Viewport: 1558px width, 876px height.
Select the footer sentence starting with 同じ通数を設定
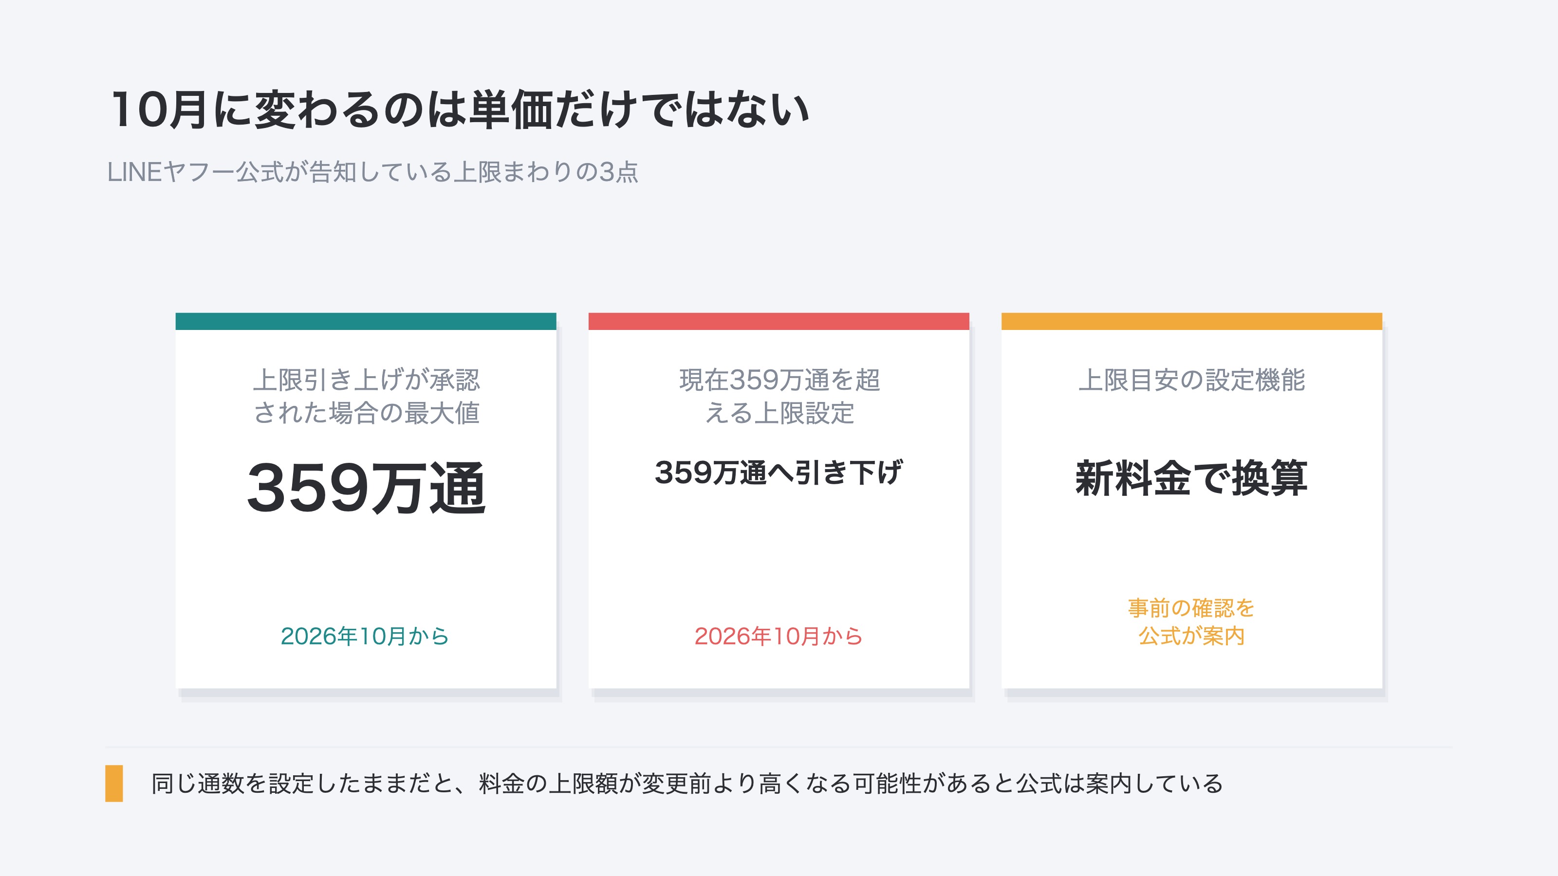(687, 784)
